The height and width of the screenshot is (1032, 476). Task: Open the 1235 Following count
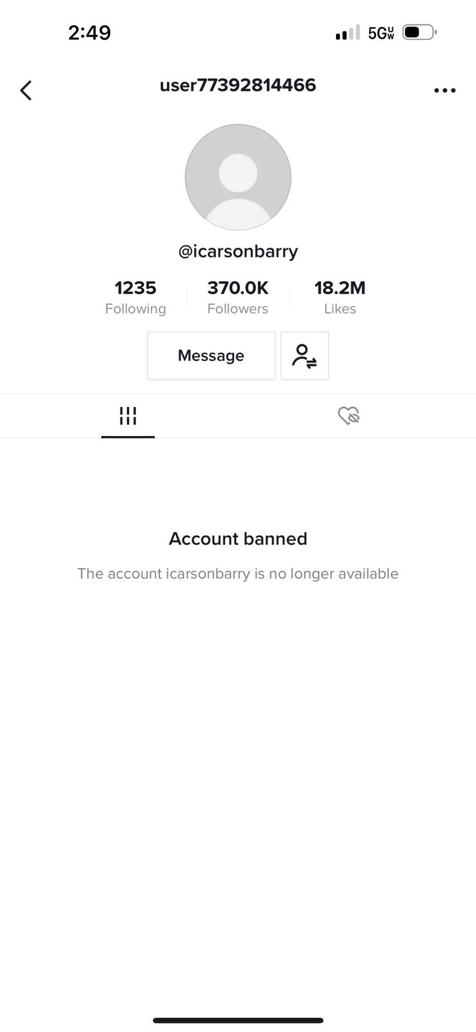(135, 288)
